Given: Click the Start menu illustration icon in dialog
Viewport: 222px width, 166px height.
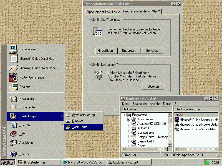Looking at the screenshot, I should pyautogui.click(x=98, y=32).
